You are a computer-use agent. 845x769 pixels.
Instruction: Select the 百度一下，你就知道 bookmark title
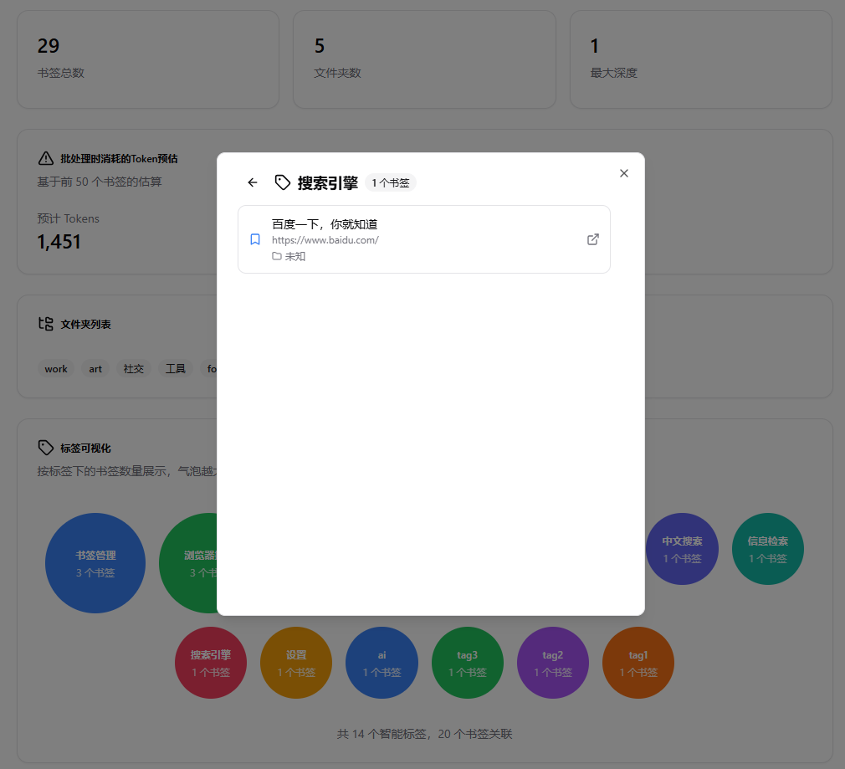click(325, 224)
